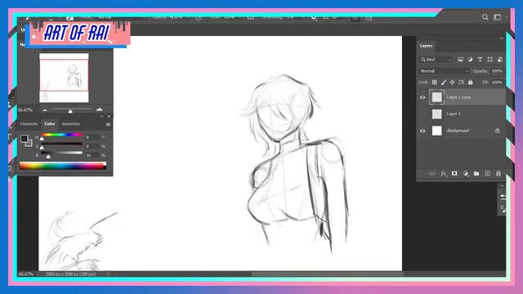The width and height of the screenshot is (523, 294).
Task: Delete the selected layer with the trash icon
Action: pos(498,174)
